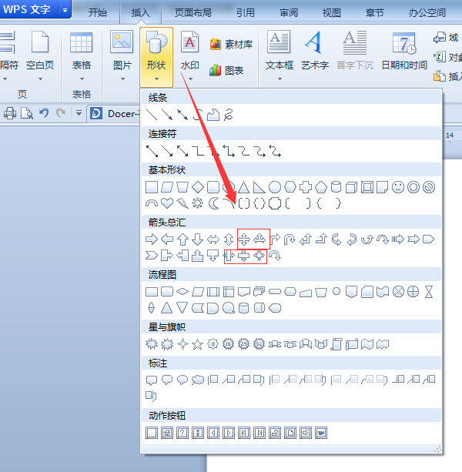Viewport: 462px width, 472px height.
Task: Insert a 文本框 text box
Action: tap(279, 51)
